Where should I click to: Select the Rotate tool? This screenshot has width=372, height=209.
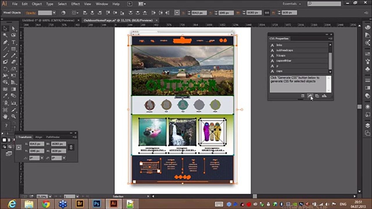click(5, 69)
